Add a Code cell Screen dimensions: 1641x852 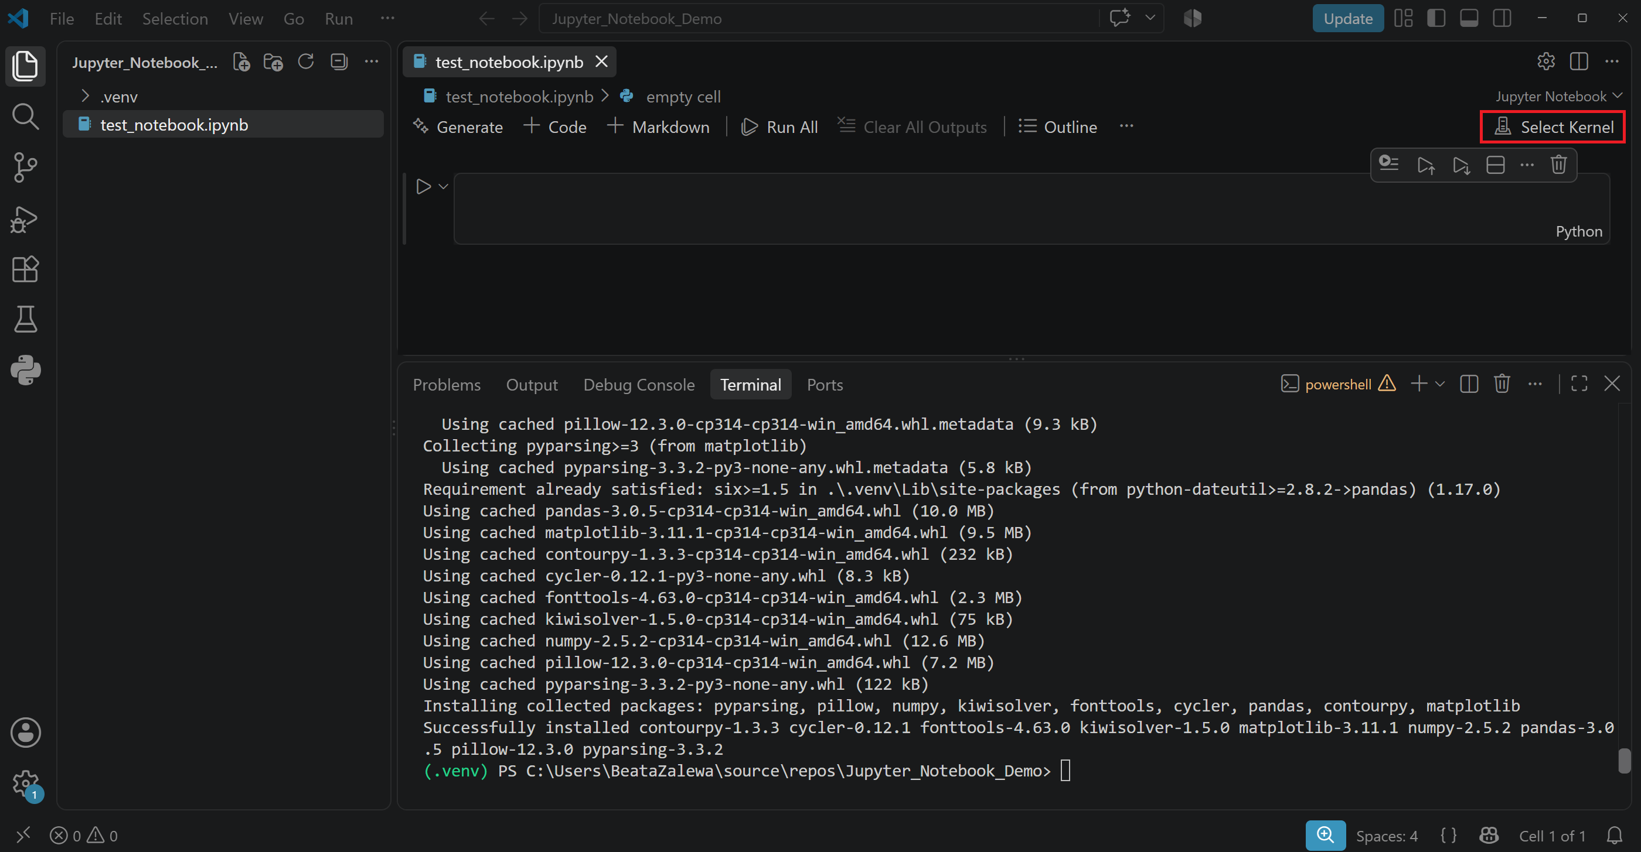[554, 127]
